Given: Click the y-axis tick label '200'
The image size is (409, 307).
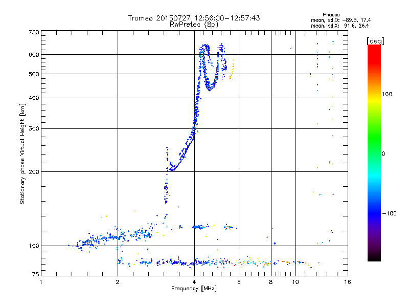Looking at the screenshot, I should (x=34, y=172).
